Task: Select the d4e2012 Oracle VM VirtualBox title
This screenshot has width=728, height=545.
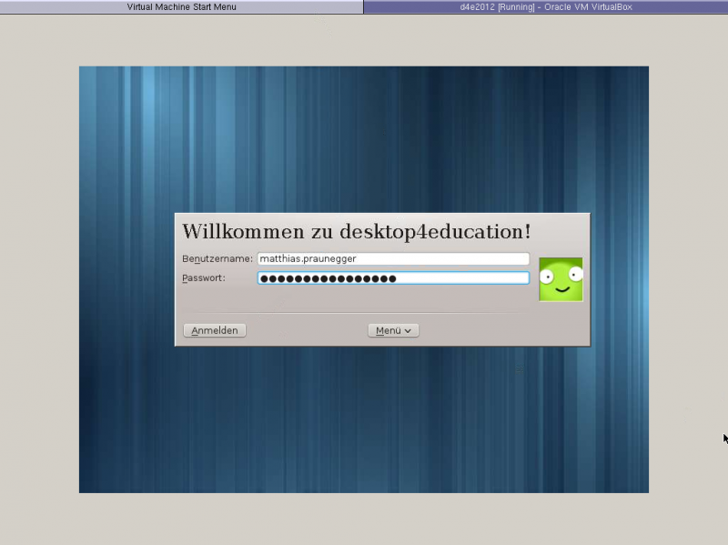Action: pyautogui.click(x=546, y=7)
